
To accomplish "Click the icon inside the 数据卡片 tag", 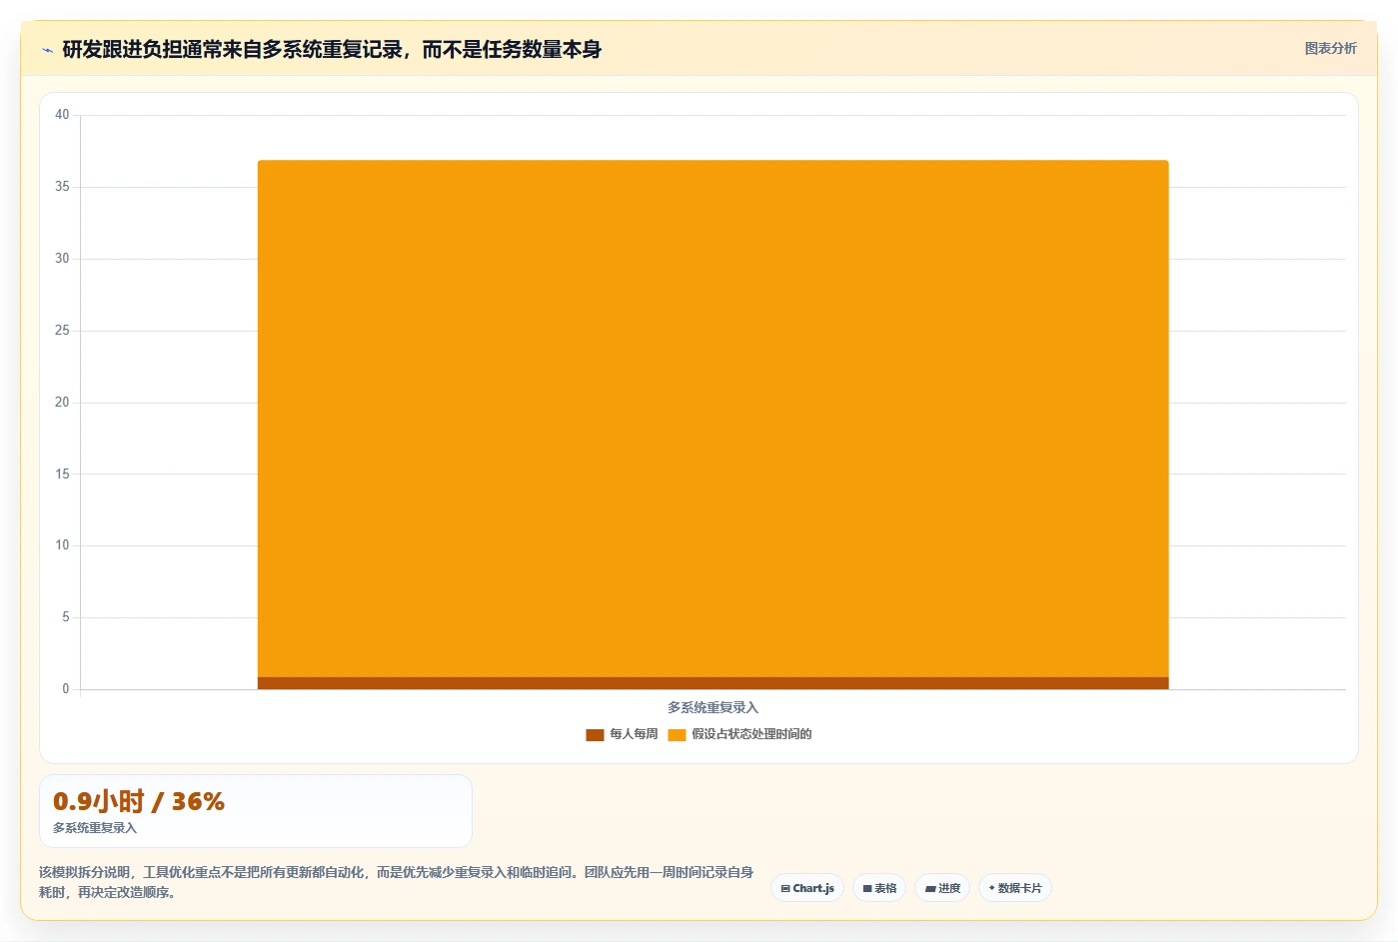I will pyautogui.click(x=991, y=888).
